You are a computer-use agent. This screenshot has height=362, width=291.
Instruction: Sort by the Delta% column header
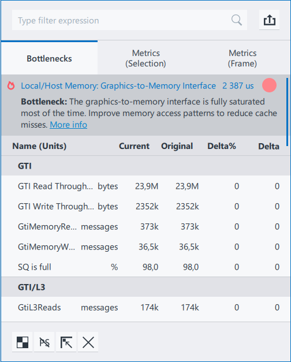pos(222,146)
